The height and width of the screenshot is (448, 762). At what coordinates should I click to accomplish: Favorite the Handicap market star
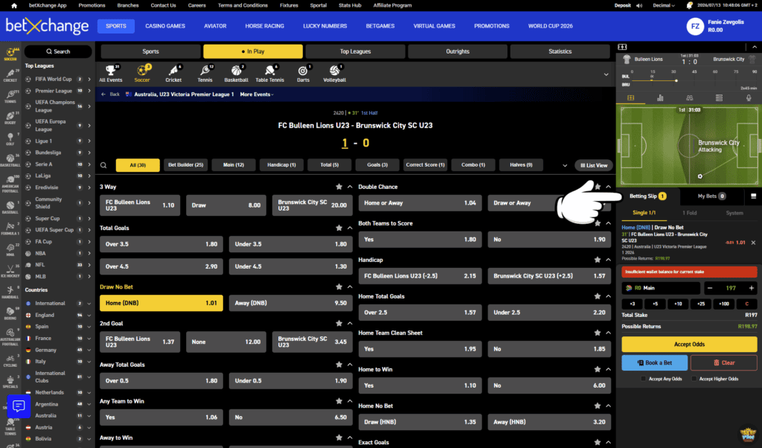(x=598, y=260)
